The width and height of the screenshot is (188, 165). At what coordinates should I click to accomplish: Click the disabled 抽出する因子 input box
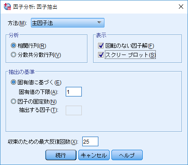tap(74, 110)
